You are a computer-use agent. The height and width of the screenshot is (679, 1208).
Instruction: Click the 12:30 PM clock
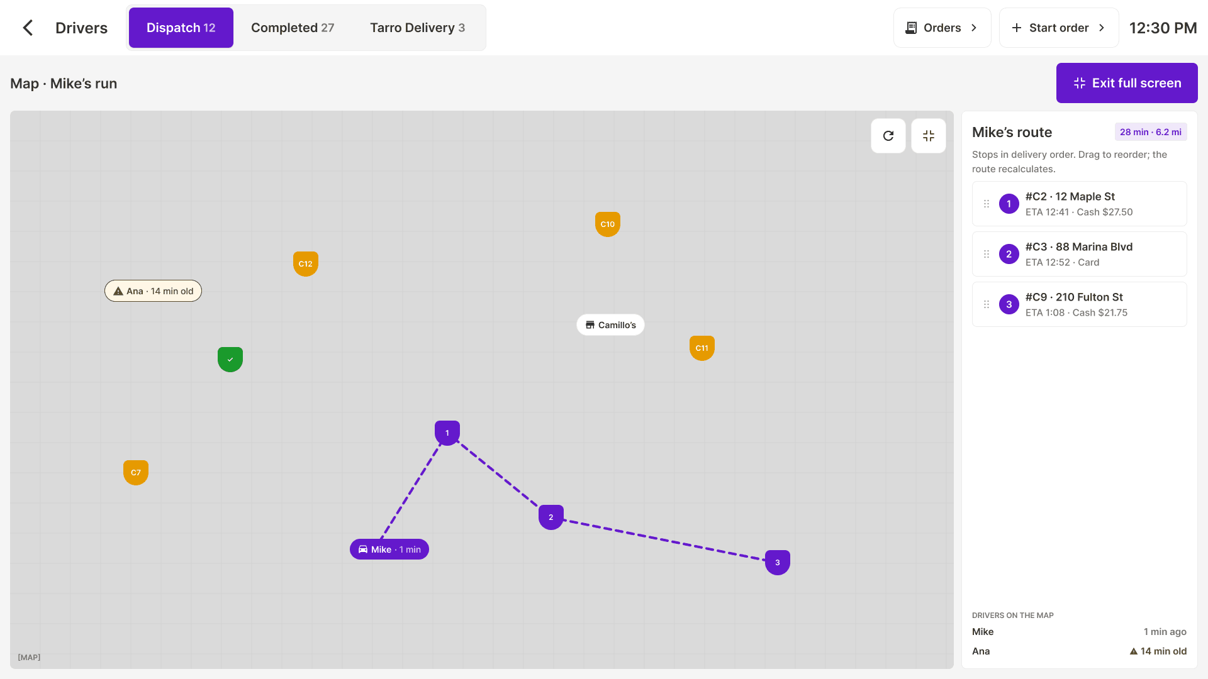(1163, 28)
